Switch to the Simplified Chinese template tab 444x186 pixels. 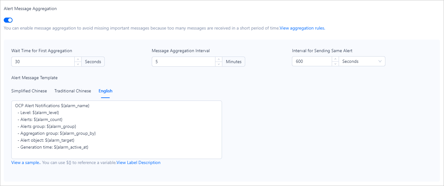(29, 91)
